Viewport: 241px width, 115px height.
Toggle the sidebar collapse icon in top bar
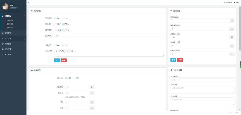click(x=29, y=2)
